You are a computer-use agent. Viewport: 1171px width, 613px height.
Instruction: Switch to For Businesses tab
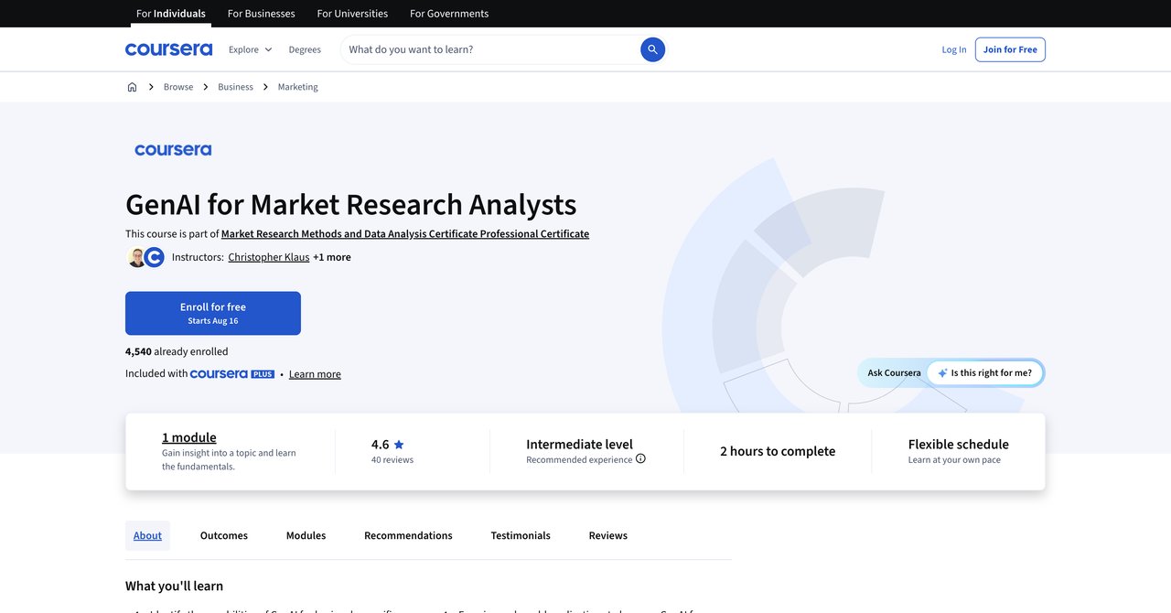[262, 14]
